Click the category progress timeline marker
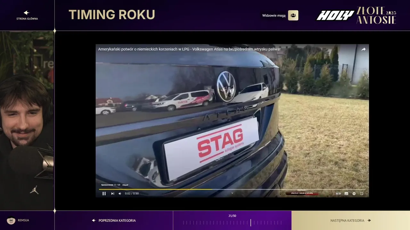Viewport: 410px width, 230px height. [251, 223]
